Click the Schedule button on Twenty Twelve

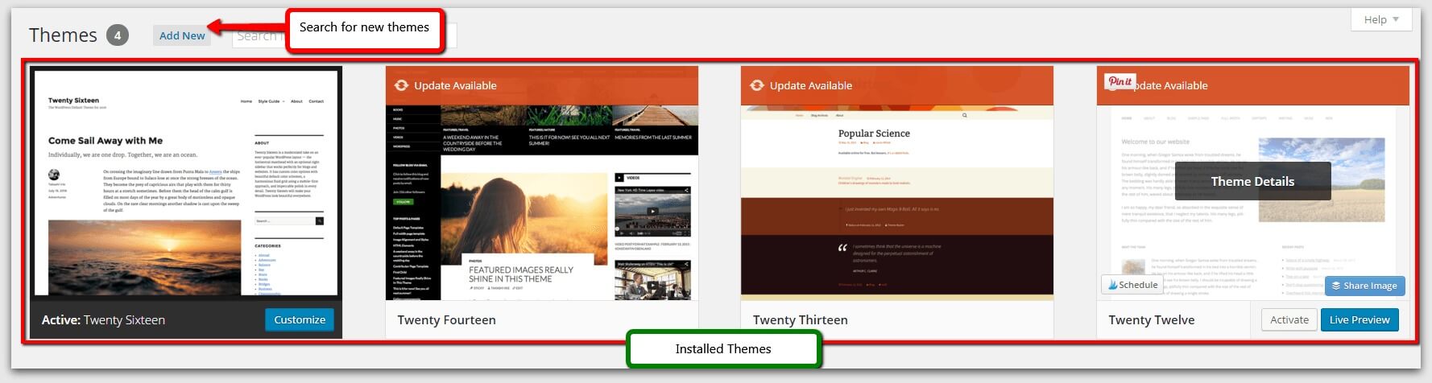(x=1132, y=285)
